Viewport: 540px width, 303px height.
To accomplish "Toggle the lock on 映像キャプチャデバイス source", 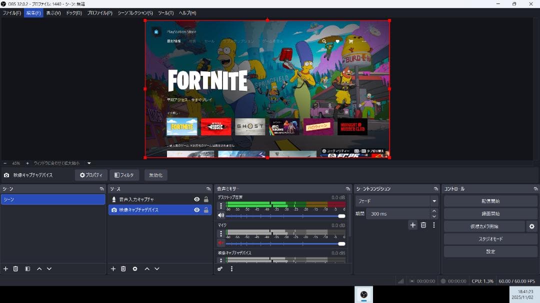I will point(206,210).
